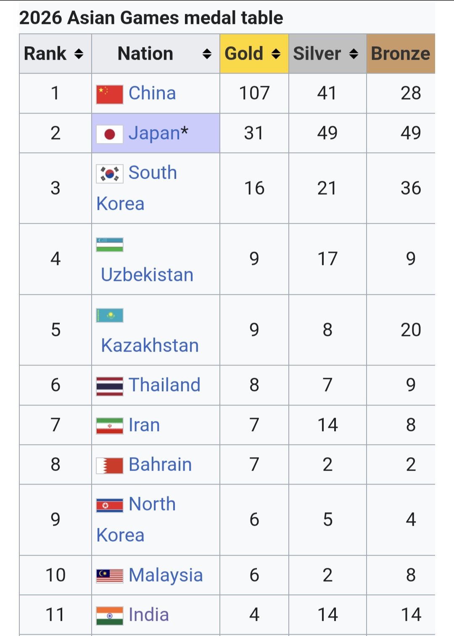Click the China flag icon
Image resolution: width=454 pixels, height=636 pixels.
tap(110, 94)
